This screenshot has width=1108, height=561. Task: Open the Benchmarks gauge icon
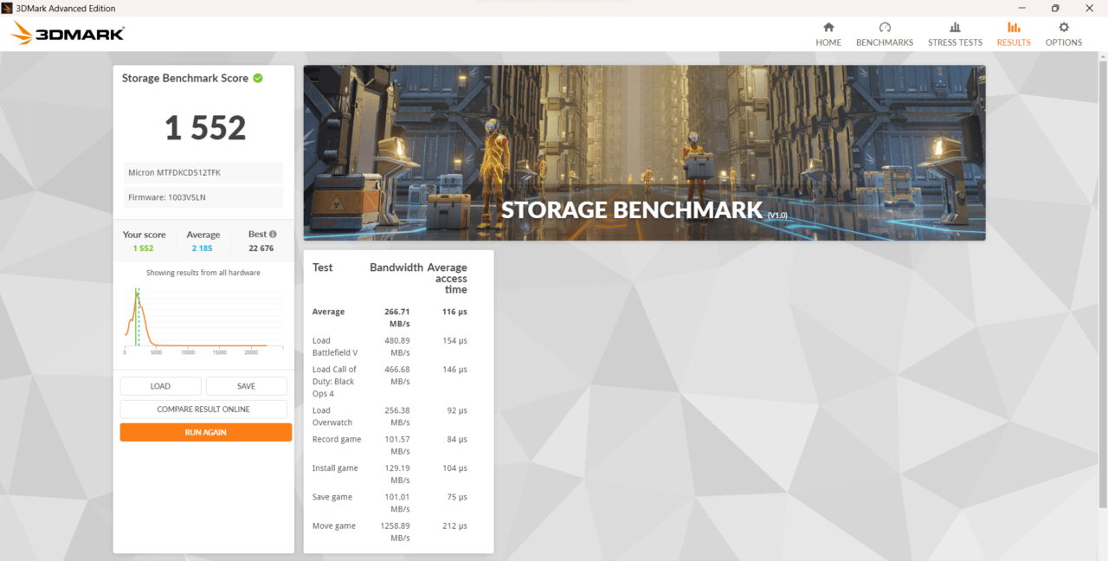(x=885, y=28)
